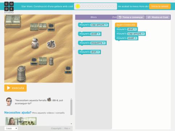The height and width of the screenshot is (131, 175).
Task: Click the scrap metal pile in the desert
Action: [x=51, y=44]
